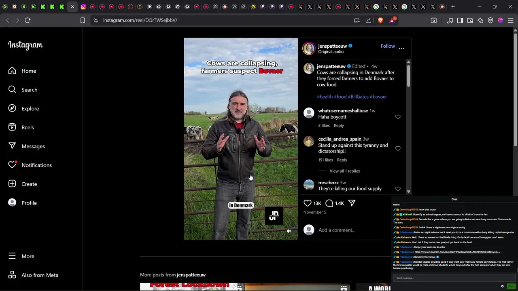Mute or unmute the reel audio
This screenshot has width=518, height=291.
click(289, 231)
